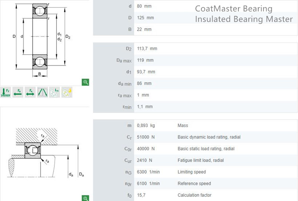298x201 pixels.
Task: Click the f0 symbol label
Action: [130, 195]
